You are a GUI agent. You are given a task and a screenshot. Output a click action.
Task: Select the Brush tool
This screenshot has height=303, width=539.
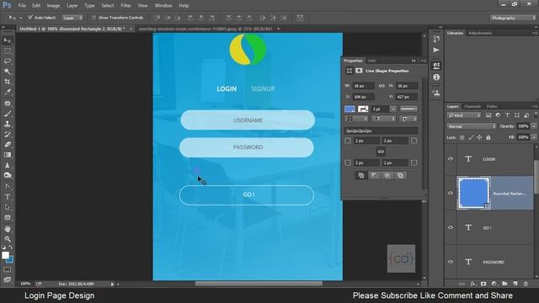8,114
